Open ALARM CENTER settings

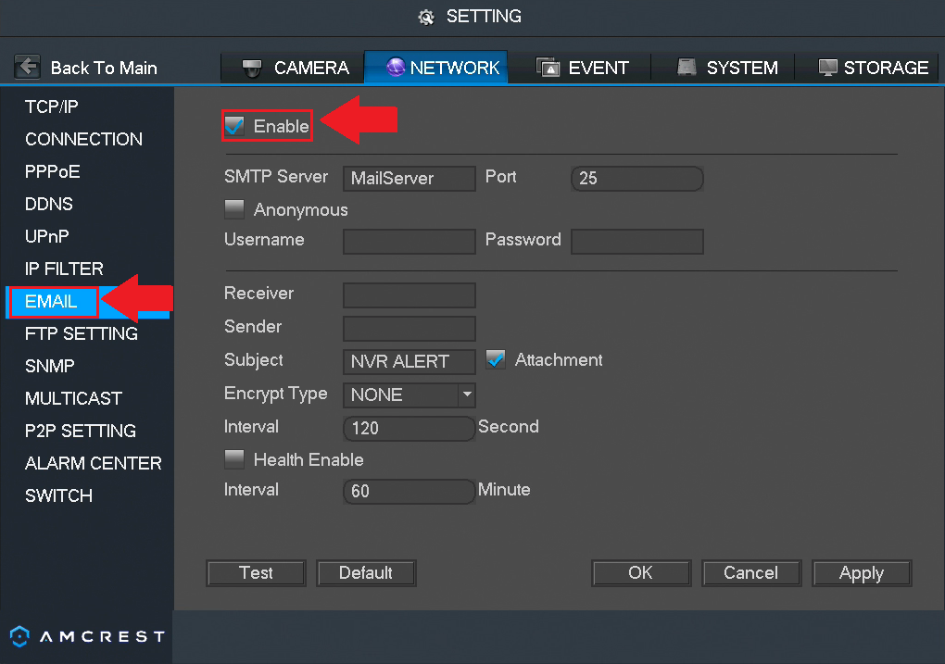tap(94, 463)
